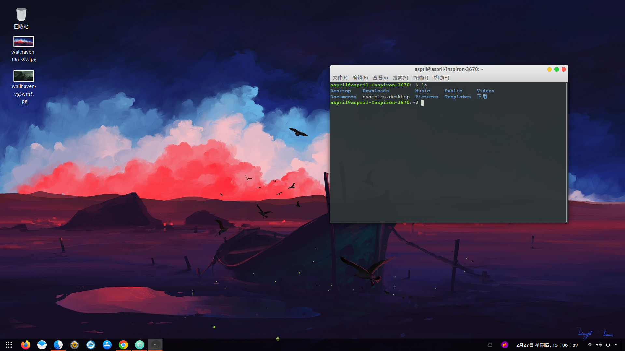Open the teal lifebuoy help app
The width and height of the screenshot is (625, 351).
point(140,345)
